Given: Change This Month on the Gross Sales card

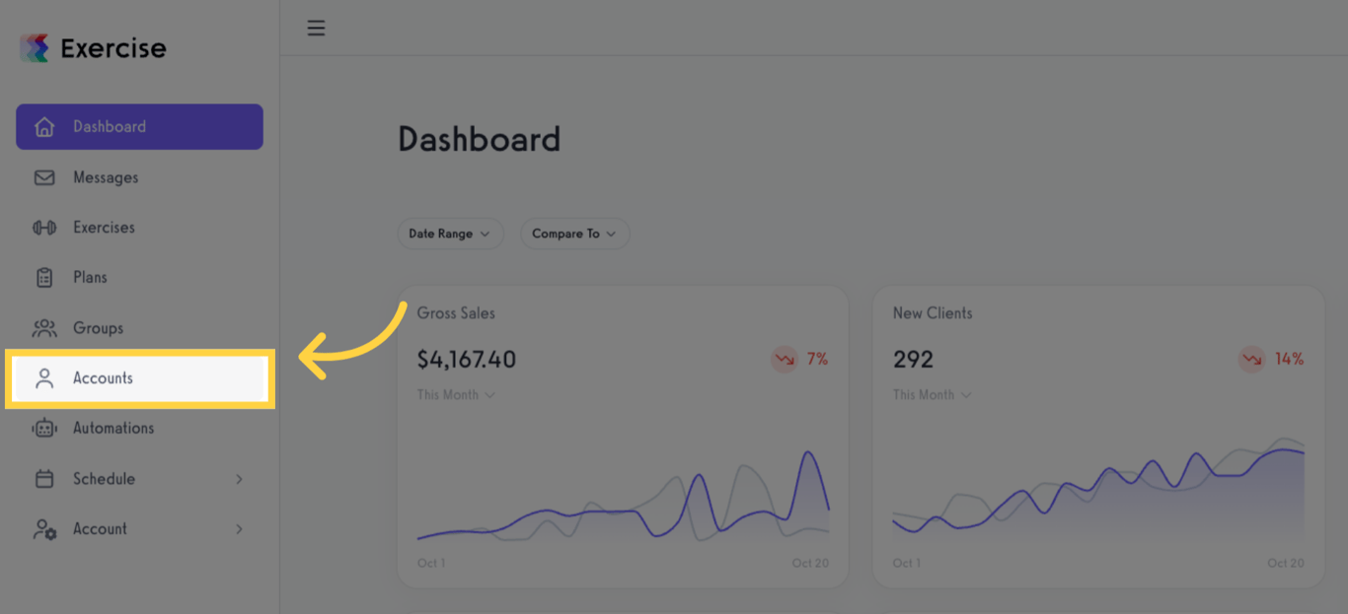Looking at the screenshot, I should [x=456, y=394].
